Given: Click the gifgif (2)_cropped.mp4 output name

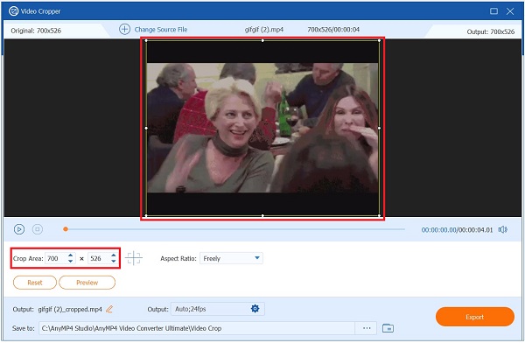Looking at the screenshot, I should (x=70, y=309).
